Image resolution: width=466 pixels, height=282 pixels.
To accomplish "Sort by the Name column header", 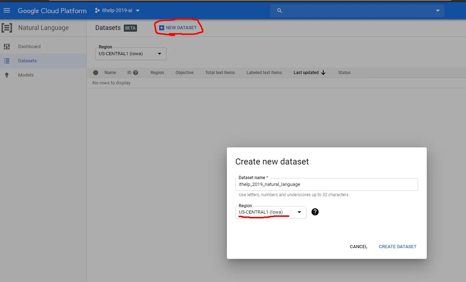I will pyautogui.click(x=110, y=73).
